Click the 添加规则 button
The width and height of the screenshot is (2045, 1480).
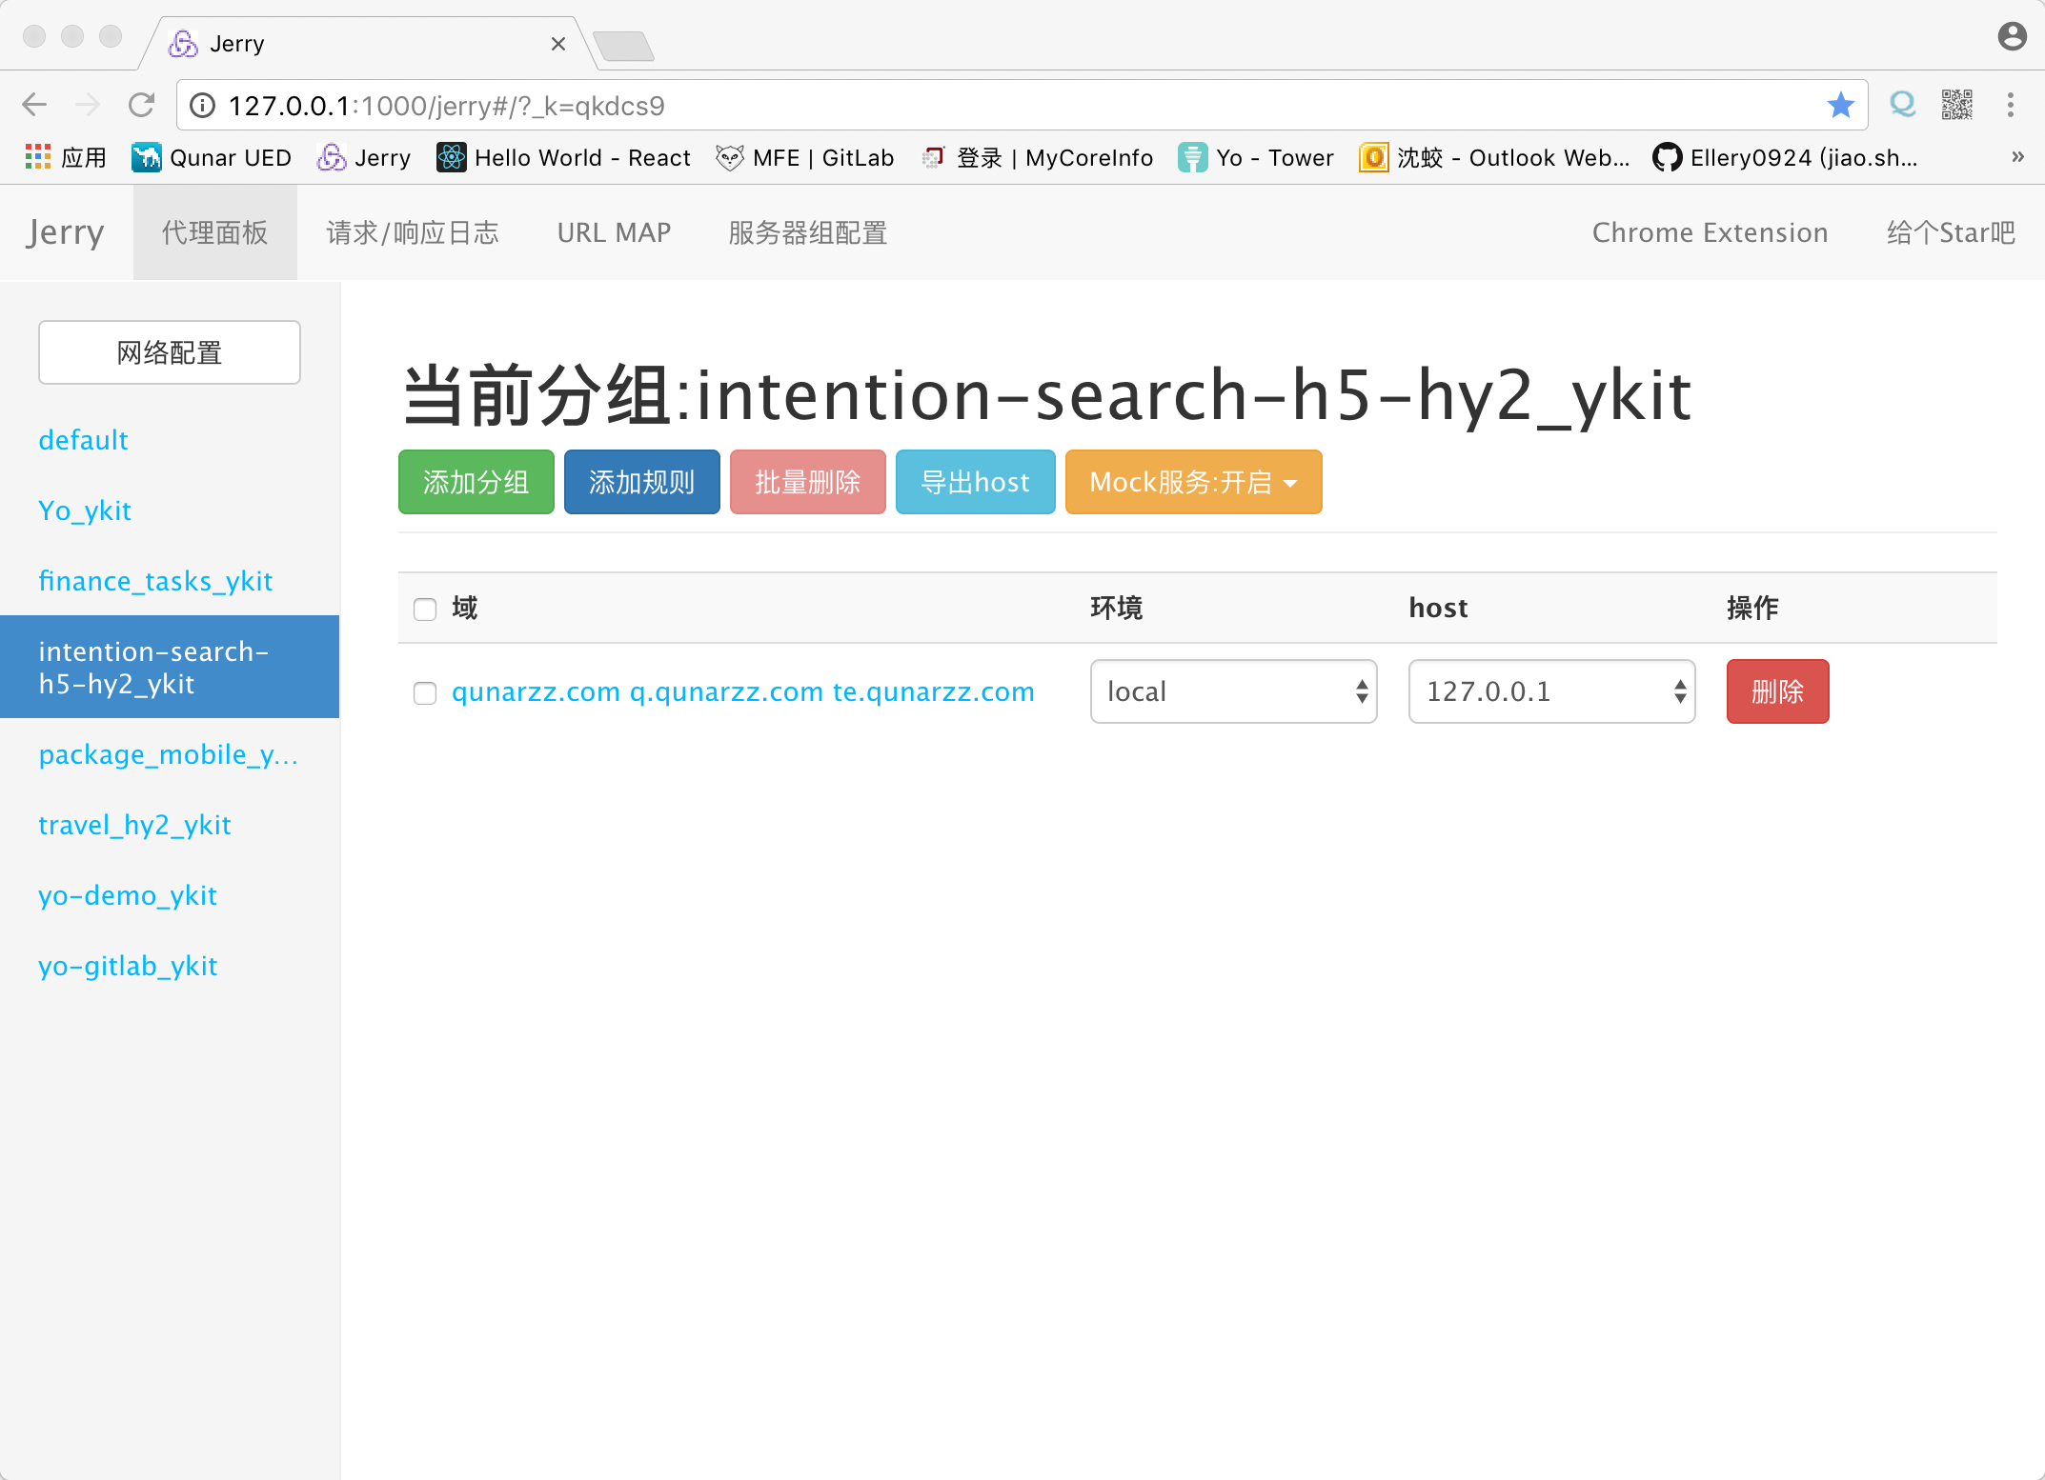pyautogui.click(x=641, y=482)
